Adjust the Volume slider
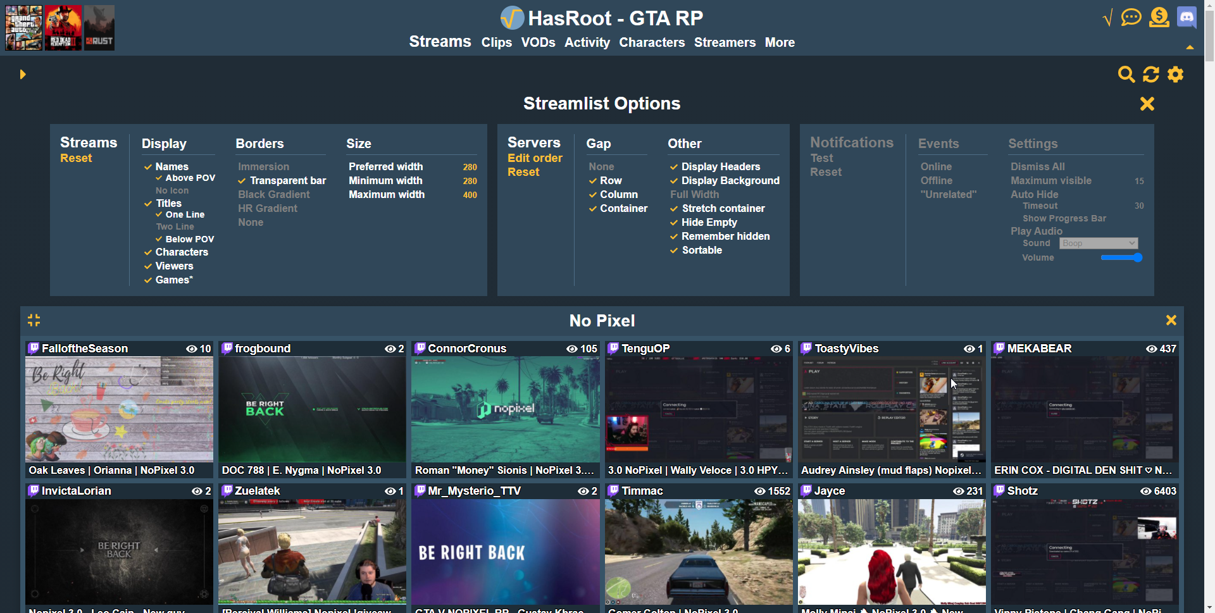 (1121, 257)
